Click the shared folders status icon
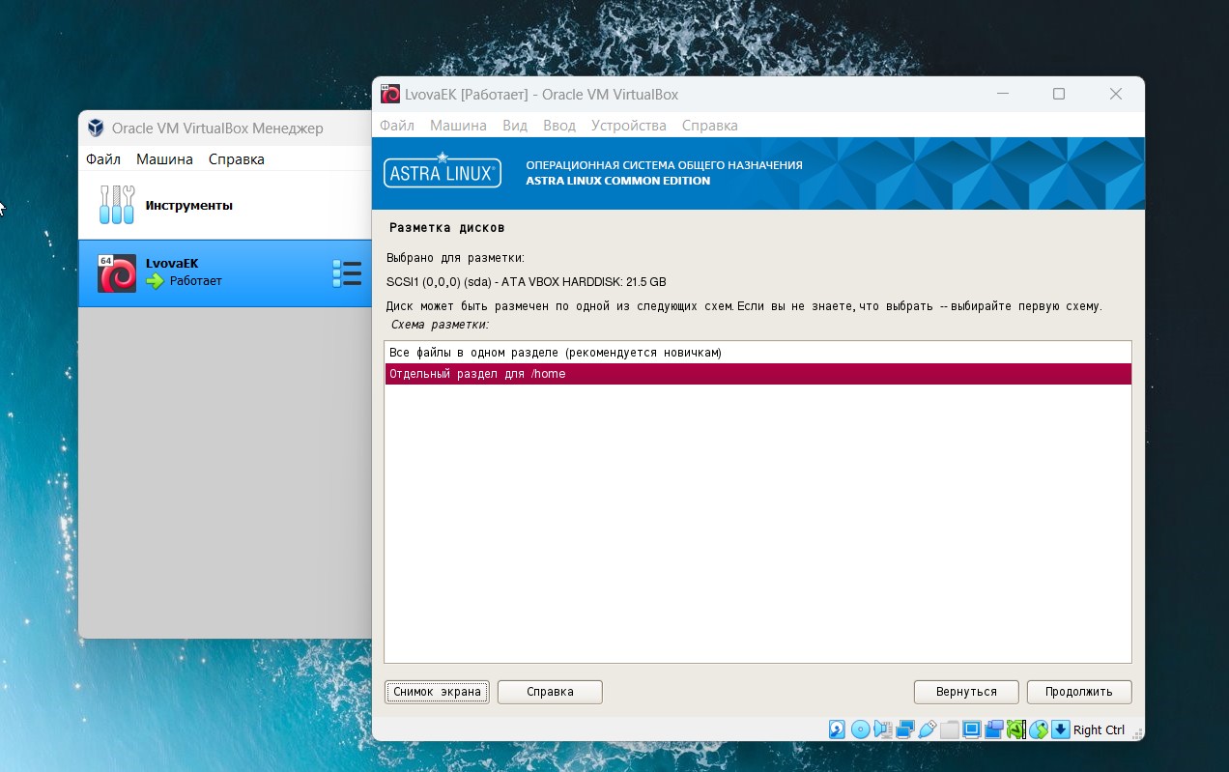Image resolution: width=1229 pixels, height=772 pixels. pos(950,729)
